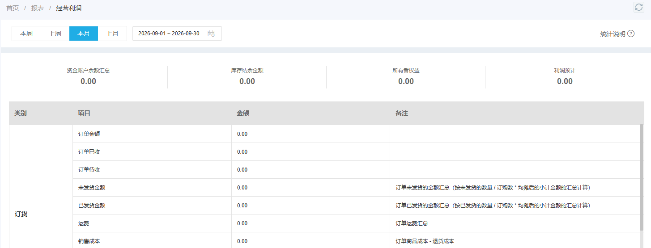
Task: Click the 已发货金额 remark description
Action: click(493, 206)
